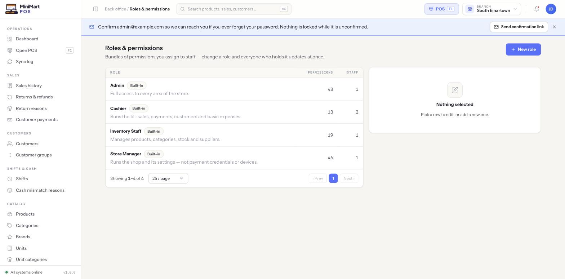Click the Next pagination button

coord(349,178)
